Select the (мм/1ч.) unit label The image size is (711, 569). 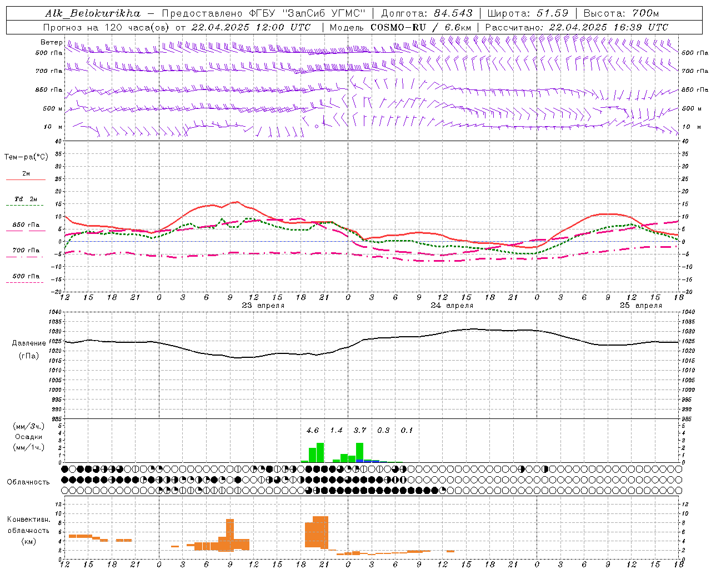click(x=28, y=447)
